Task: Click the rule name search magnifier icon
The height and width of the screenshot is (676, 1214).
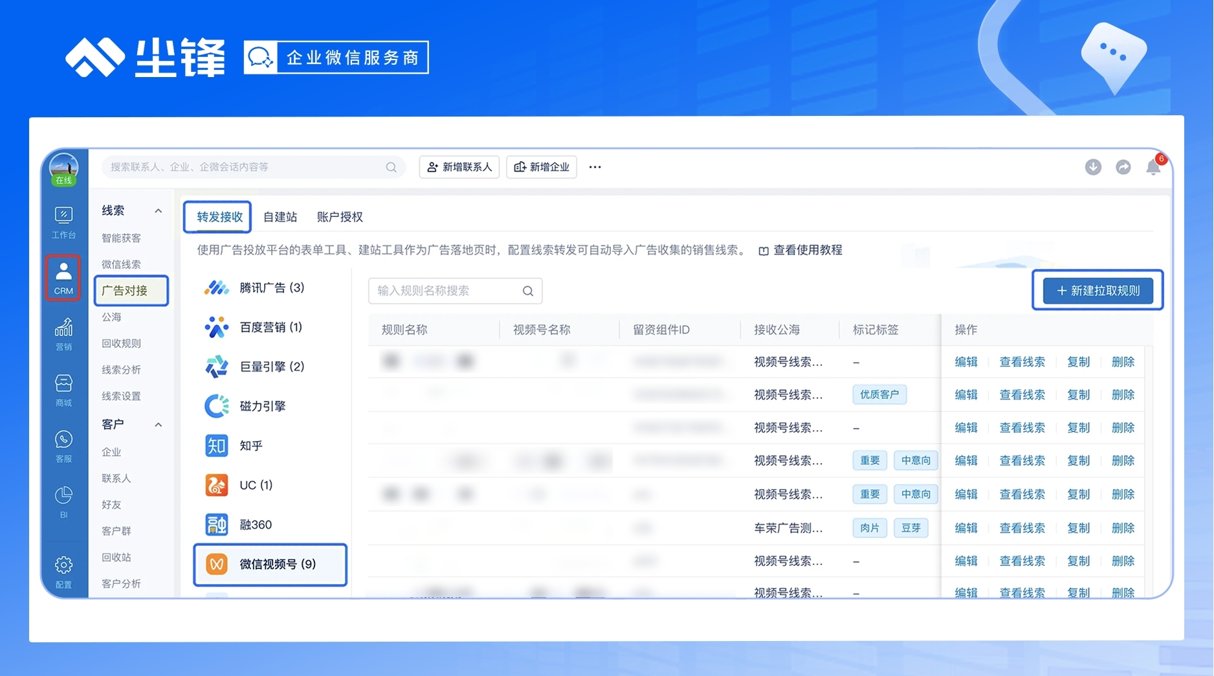Action: [528, 291]
